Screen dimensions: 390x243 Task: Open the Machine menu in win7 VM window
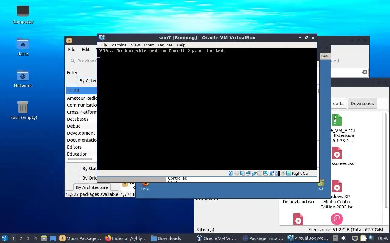click(119, 45)
